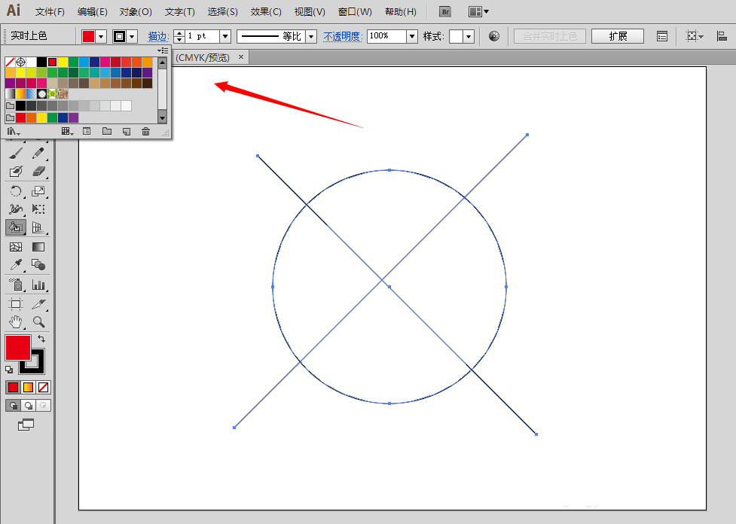
Task: Select the Blob Brush tool
Action: click(x=16, y=172)
